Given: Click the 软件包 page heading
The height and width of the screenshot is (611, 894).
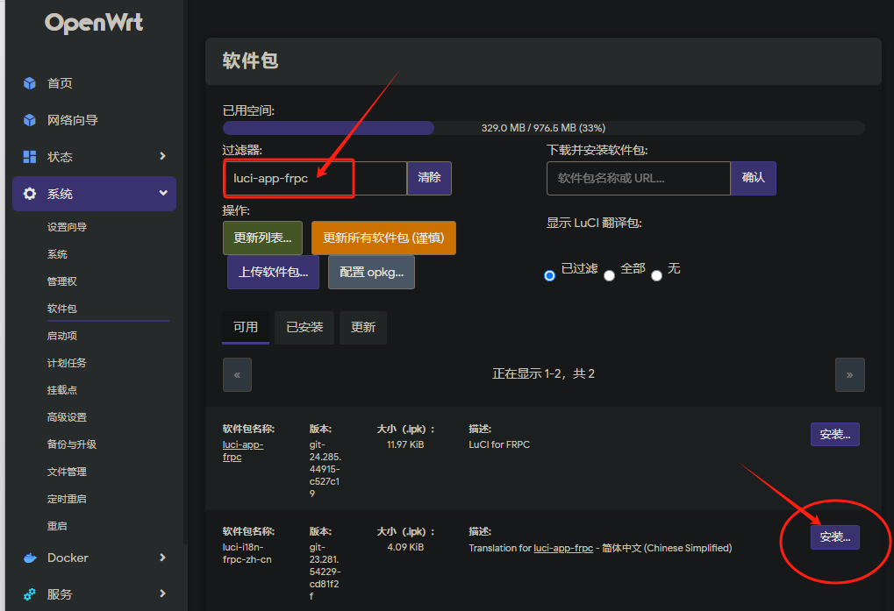Looking at the screenshot, I should 250,60.
